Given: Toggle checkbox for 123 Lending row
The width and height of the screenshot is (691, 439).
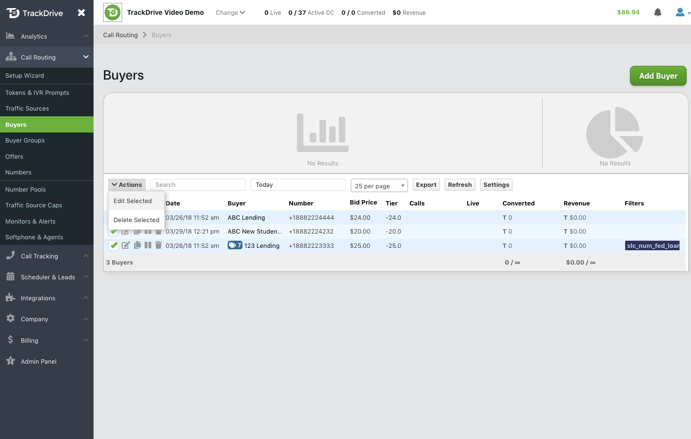Looking at the screenshot, I should (x=114, y=245).
